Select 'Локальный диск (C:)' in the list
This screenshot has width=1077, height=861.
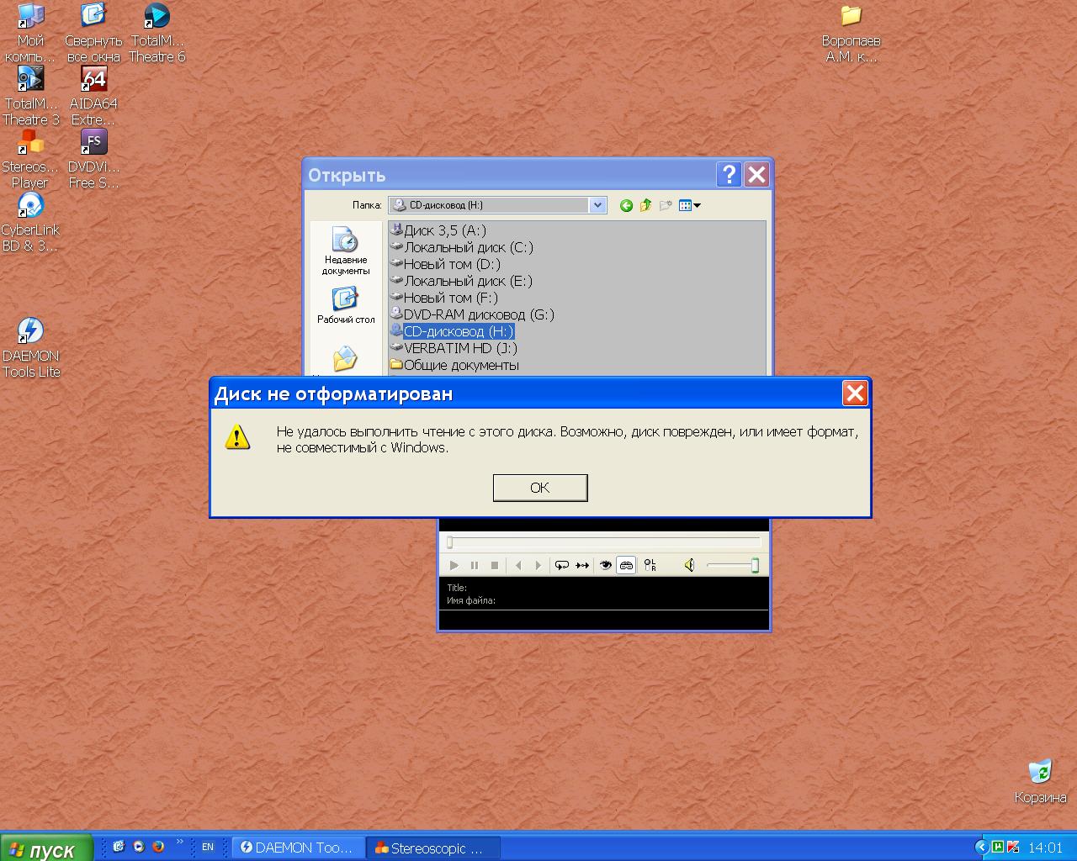tap(468, 247)
